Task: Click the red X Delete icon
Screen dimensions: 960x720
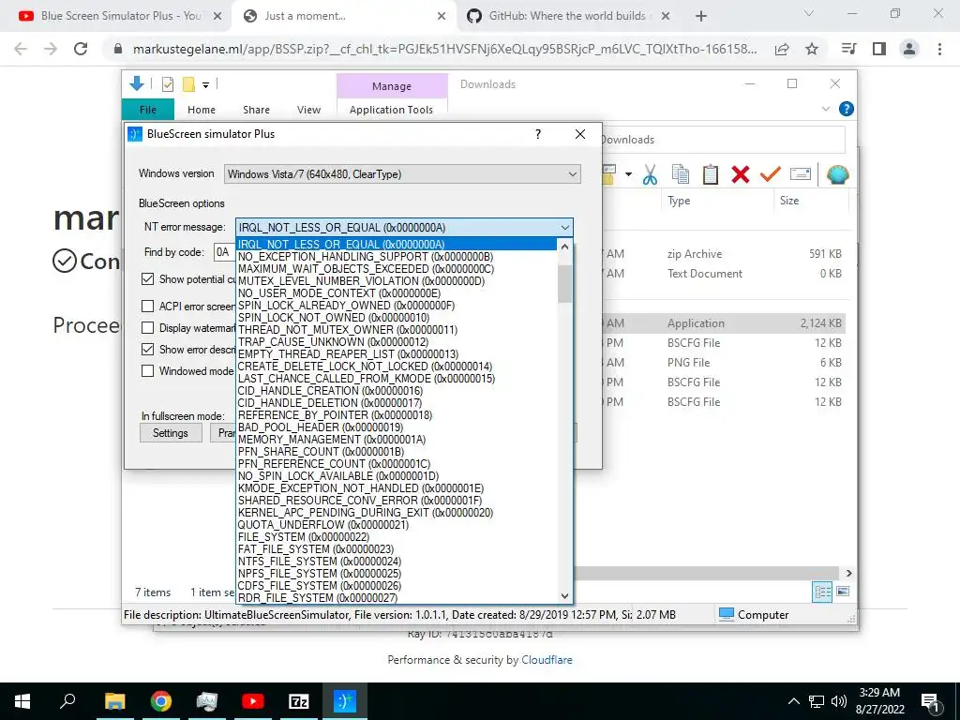Action: pyautogui.click(x=741, y=175)
